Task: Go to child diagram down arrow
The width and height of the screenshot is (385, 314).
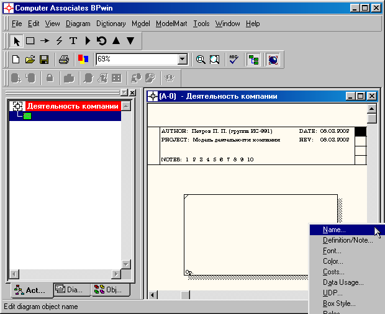Action: pyautogui.click(x=130, y=41)
